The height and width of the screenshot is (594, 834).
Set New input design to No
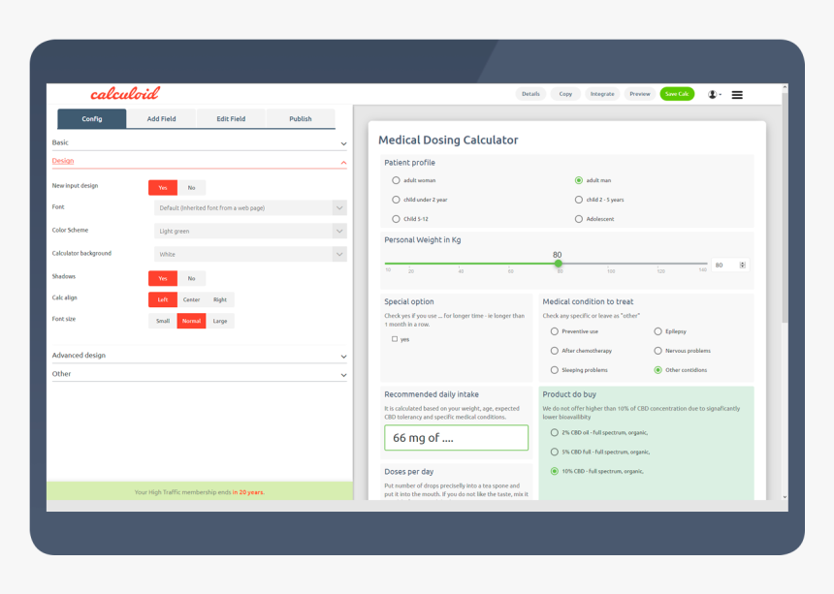(x=191, y=188)
